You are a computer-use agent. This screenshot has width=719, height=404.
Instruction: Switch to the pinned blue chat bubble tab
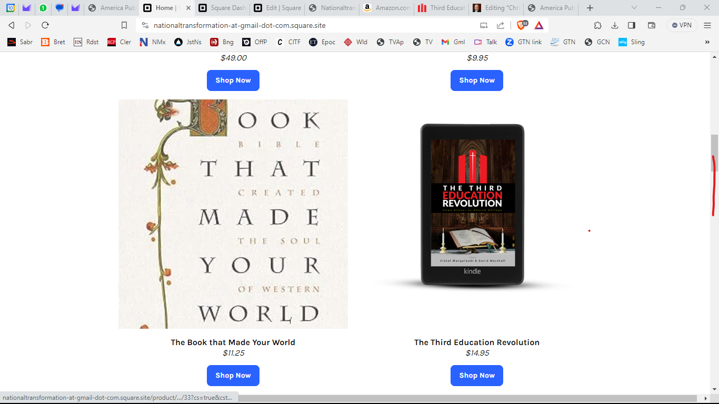[x=59, y=8]
